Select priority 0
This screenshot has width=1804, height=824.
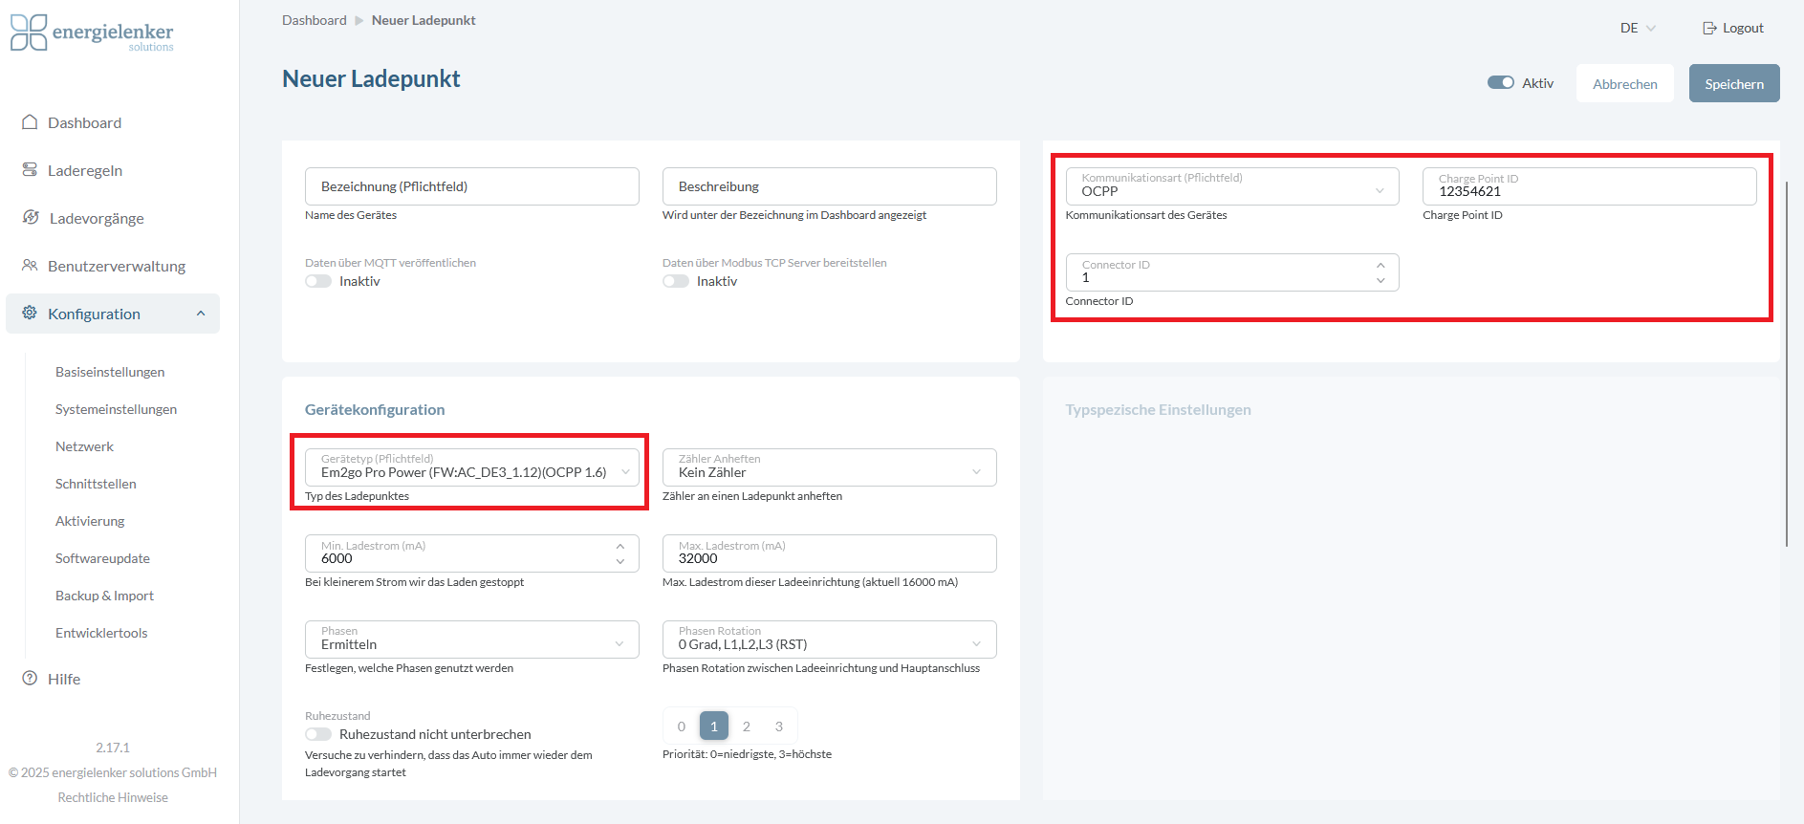(682, 726)
